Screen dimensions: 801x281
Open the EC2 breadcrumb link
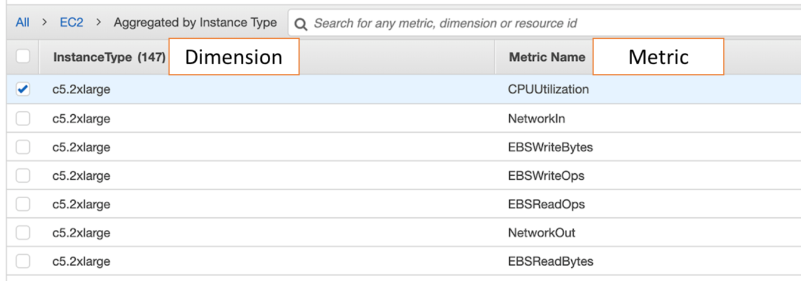point(72,23)
